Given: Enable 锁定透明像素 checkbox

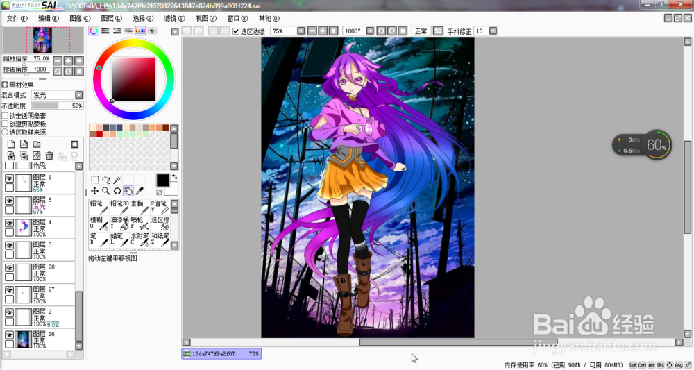Looking at the screenshot, I should (x=6, y=116).
